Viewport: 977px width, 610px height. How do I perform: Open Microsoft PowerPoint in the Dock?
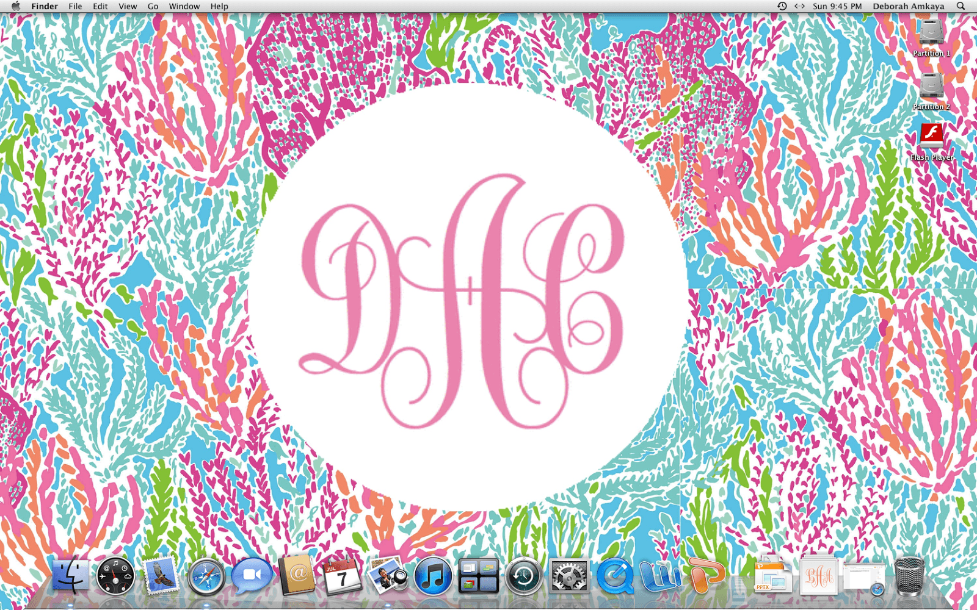tap(706, 575)
